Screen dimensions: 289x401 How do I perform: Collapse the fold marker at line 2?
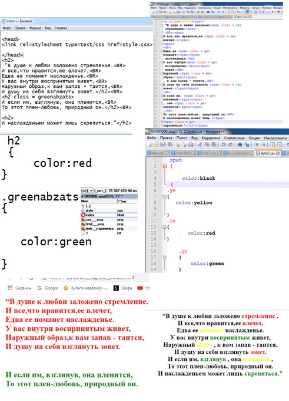[x=165, y=166]
